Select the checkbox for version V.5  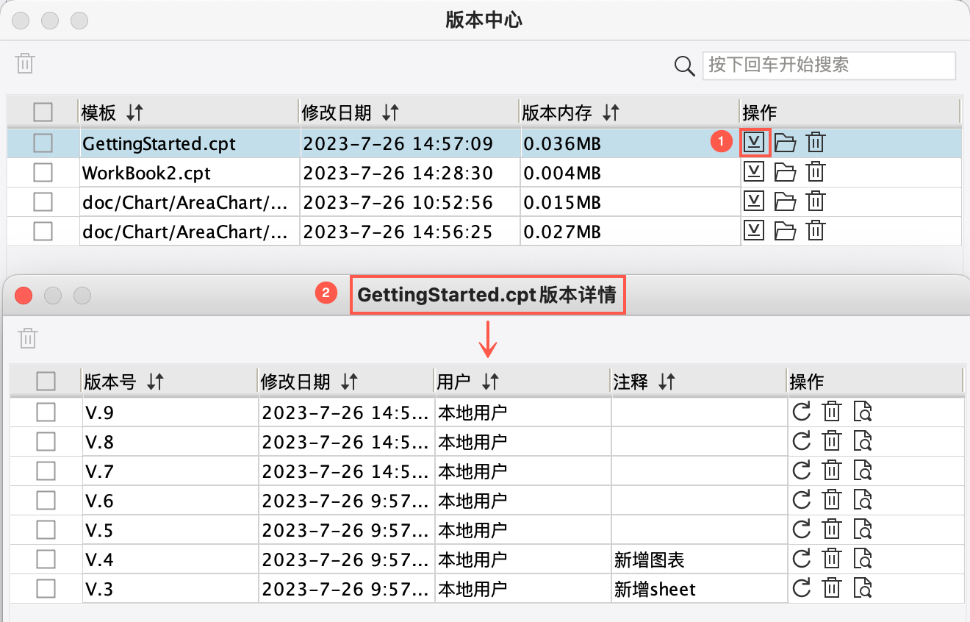point(46,530)
